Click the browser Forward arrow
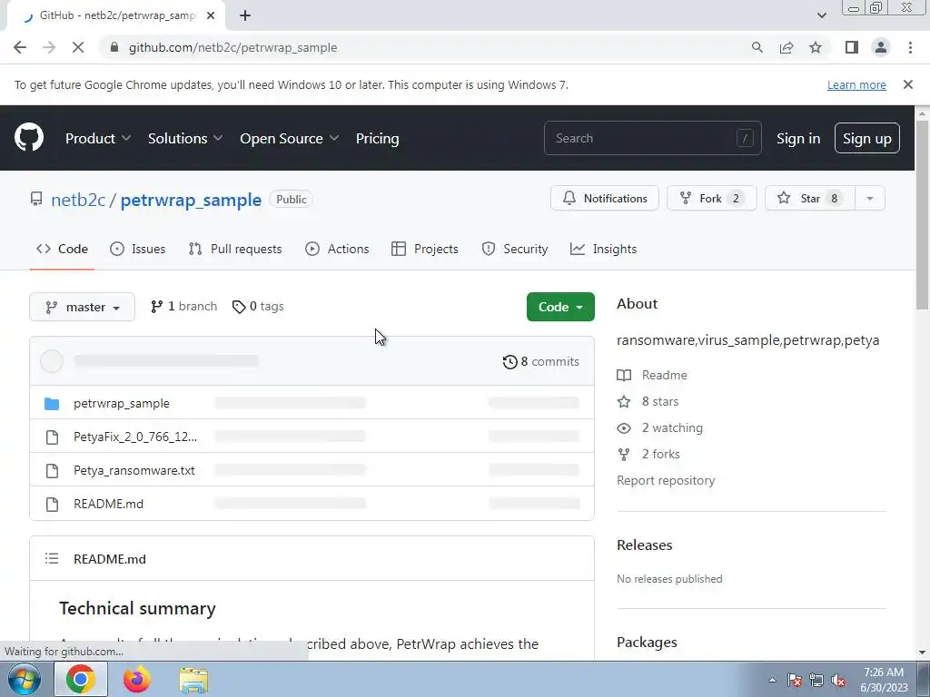This screenshot has width=930, height=697. 49,47
